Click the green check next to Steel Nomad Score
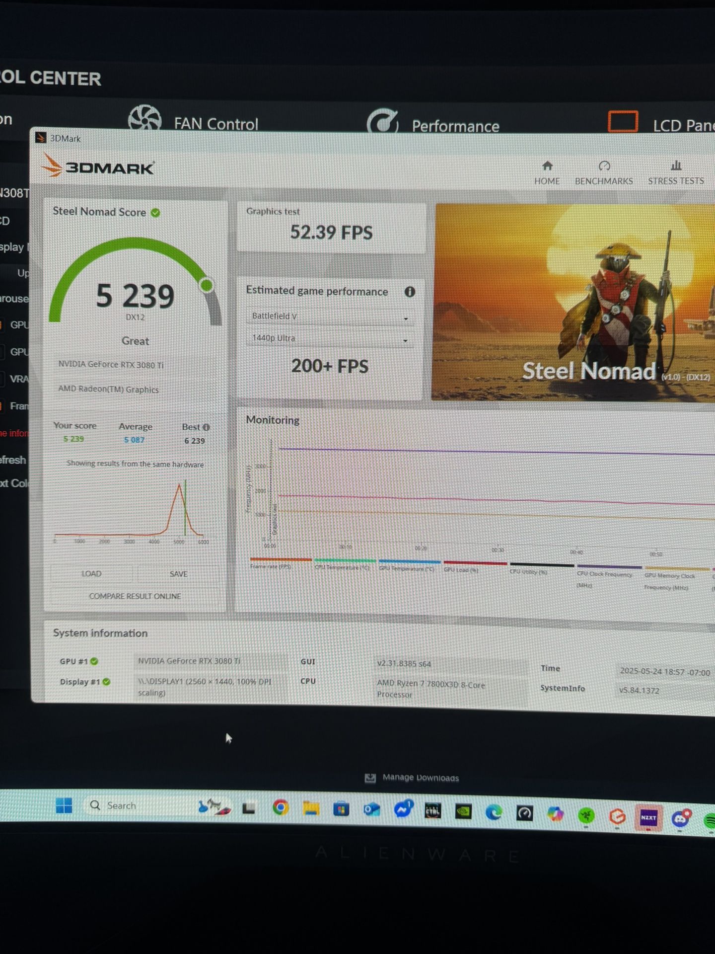The height and width of the screenshot is (954, 715). 155,213
